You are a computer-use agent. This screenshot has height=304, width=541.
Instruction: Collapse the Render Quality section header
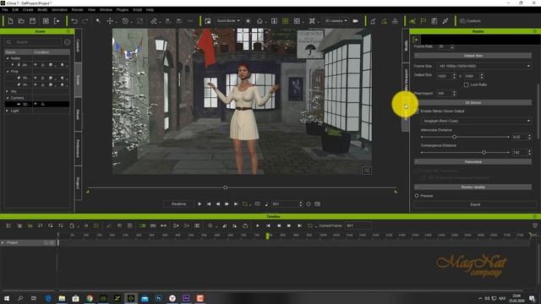coord(473,187)
